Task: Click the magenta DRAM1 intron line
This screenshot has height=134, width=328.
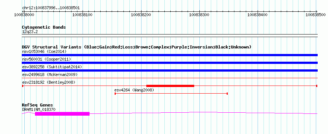Action: [203, 113]
